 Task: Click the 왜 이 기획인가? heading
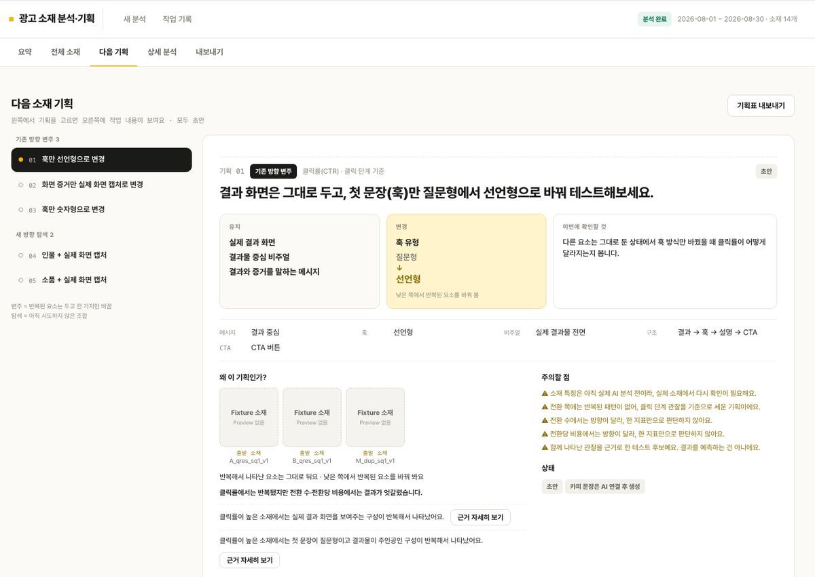pos(243,377)
